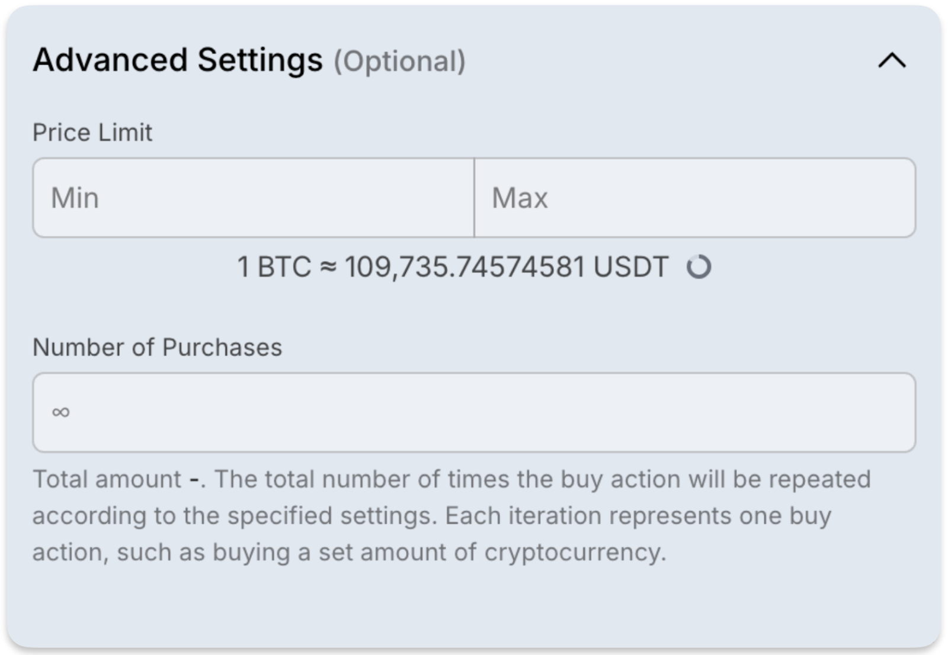Click the Price Limit label
Viewport: 948px width, 655px height.
click(x=92, y=133)
